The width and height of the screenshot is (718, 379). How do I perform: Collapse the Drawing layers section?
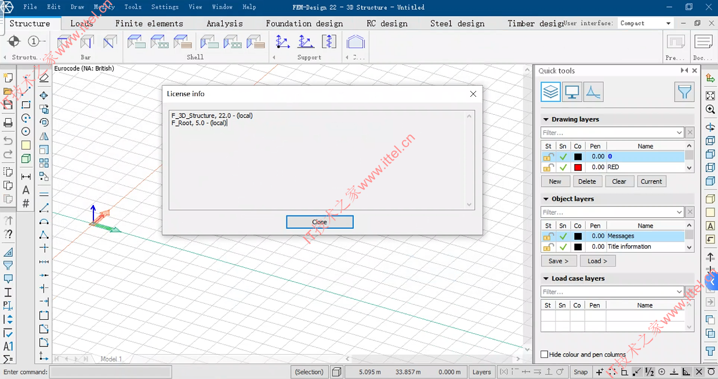pos(546,119)
